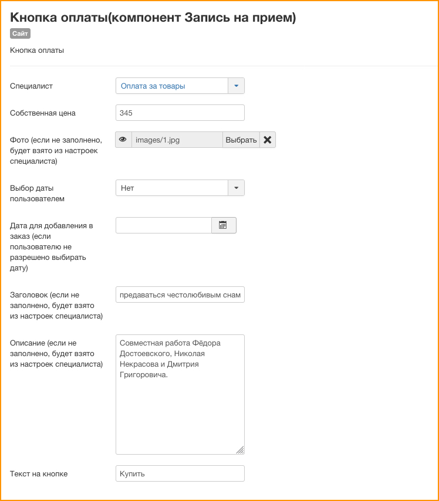Focus the empty date input field
Viewport: 439px width, 501px height.
pos(164,225)
